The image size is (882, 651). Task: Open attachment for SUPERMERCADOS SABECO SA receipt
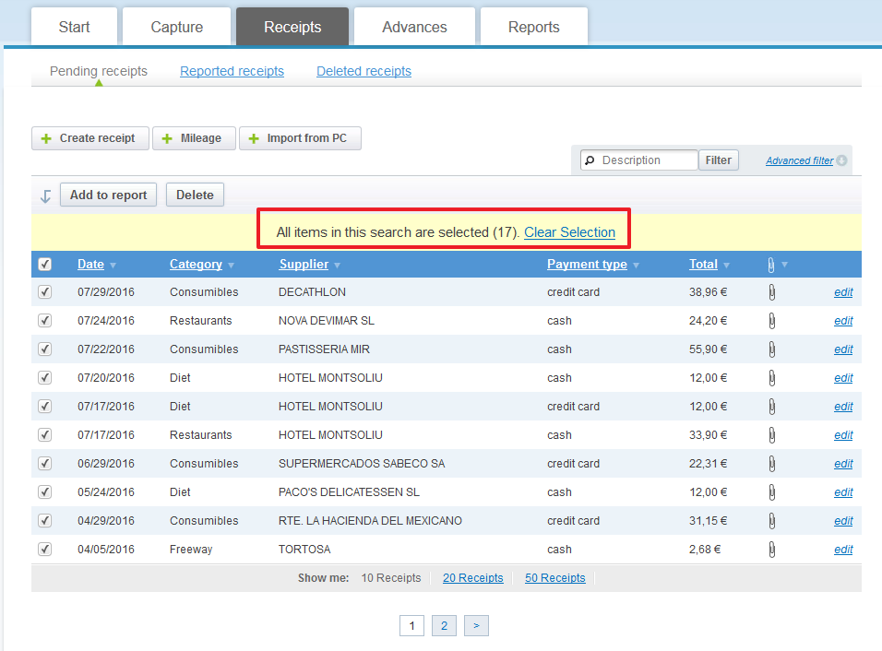coord(771,464)
